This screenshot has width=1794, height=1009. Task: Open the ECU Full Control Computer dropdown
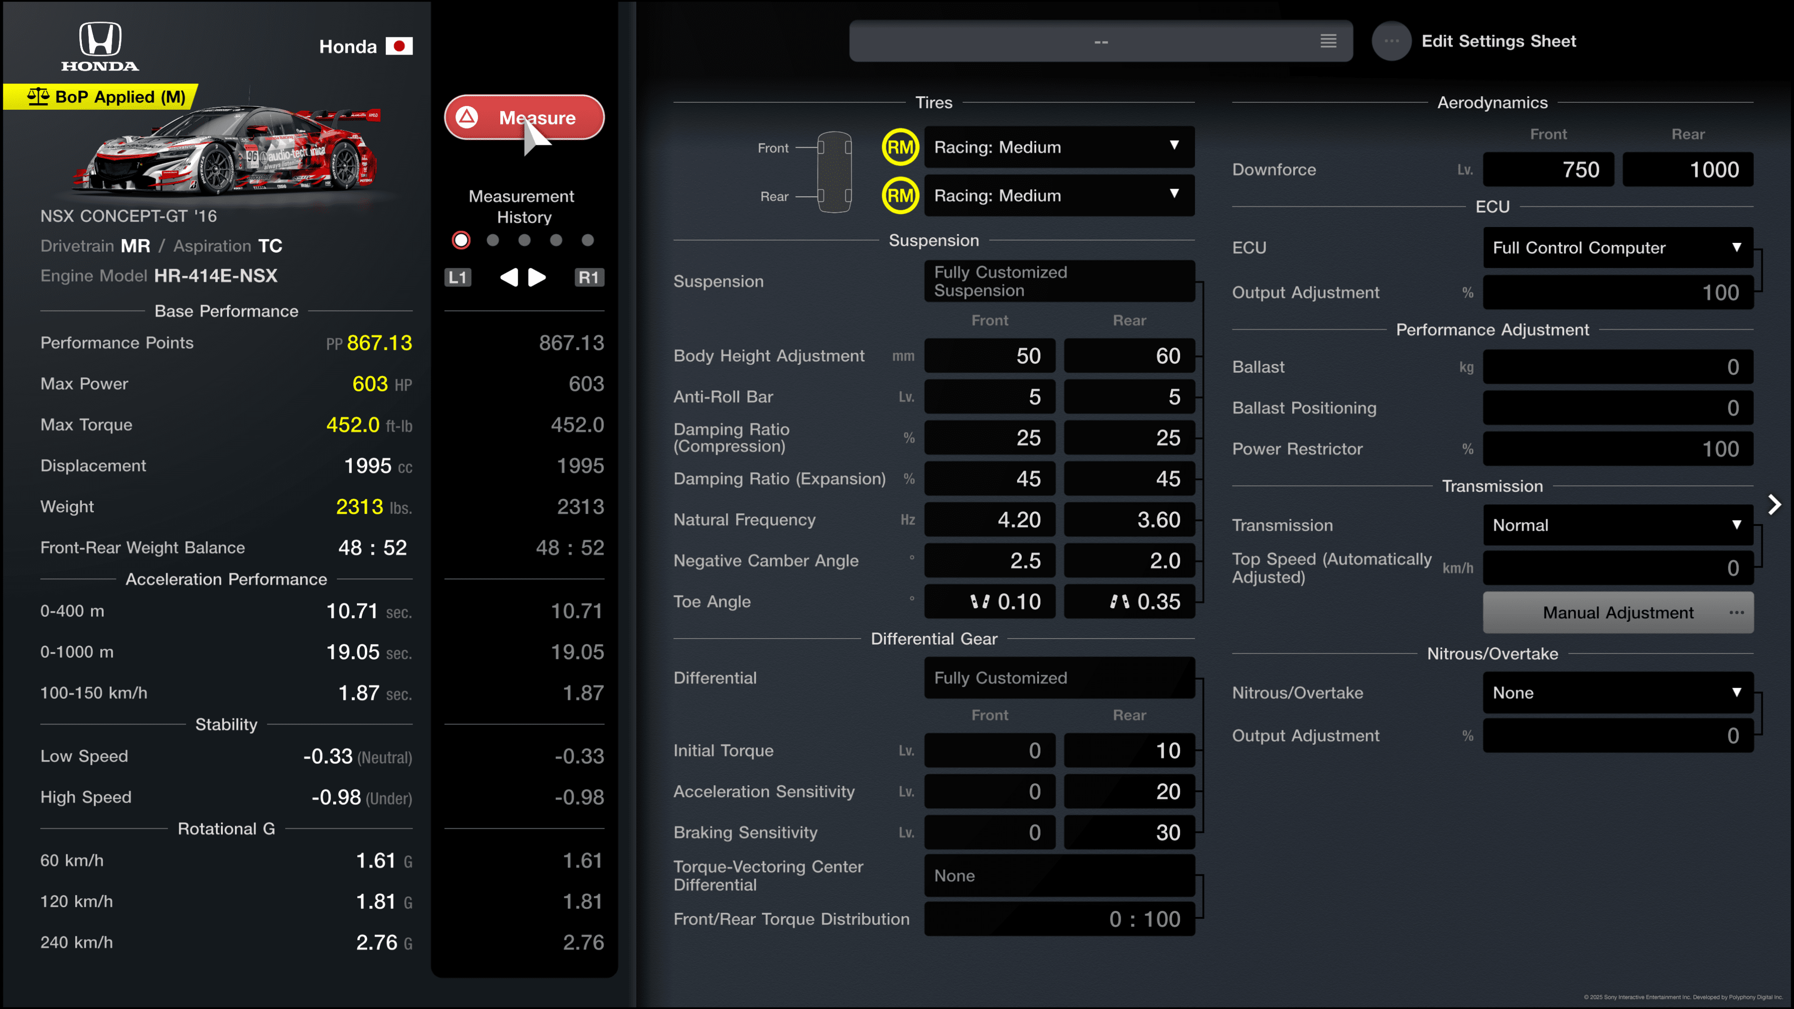pyautogui.click(x=1618, y=248)
